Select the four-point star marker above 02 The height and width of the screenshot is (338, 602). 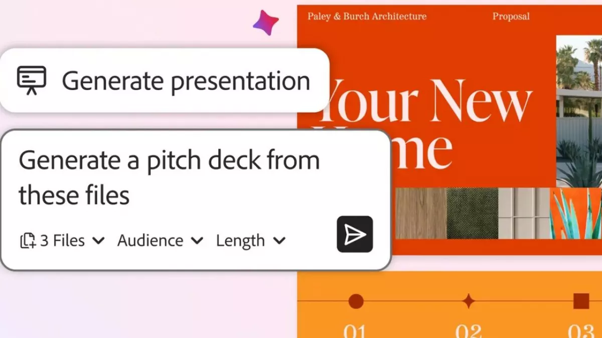pyautogui.click(x=469, y=301)
